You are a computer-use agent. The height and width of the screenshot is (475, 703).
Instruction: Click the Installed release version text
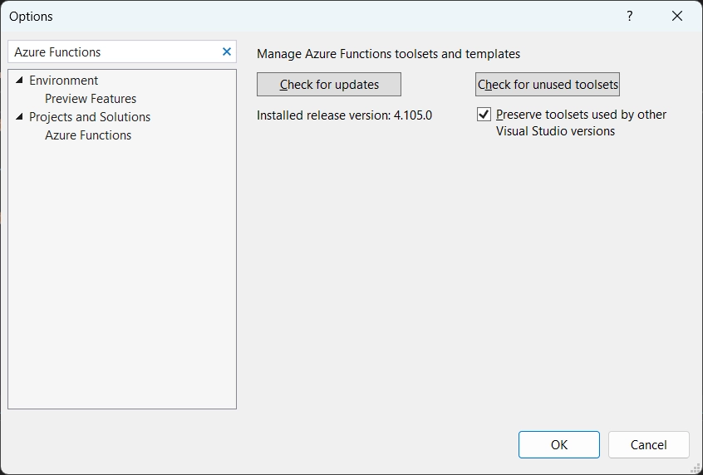(x=344, y=115)
